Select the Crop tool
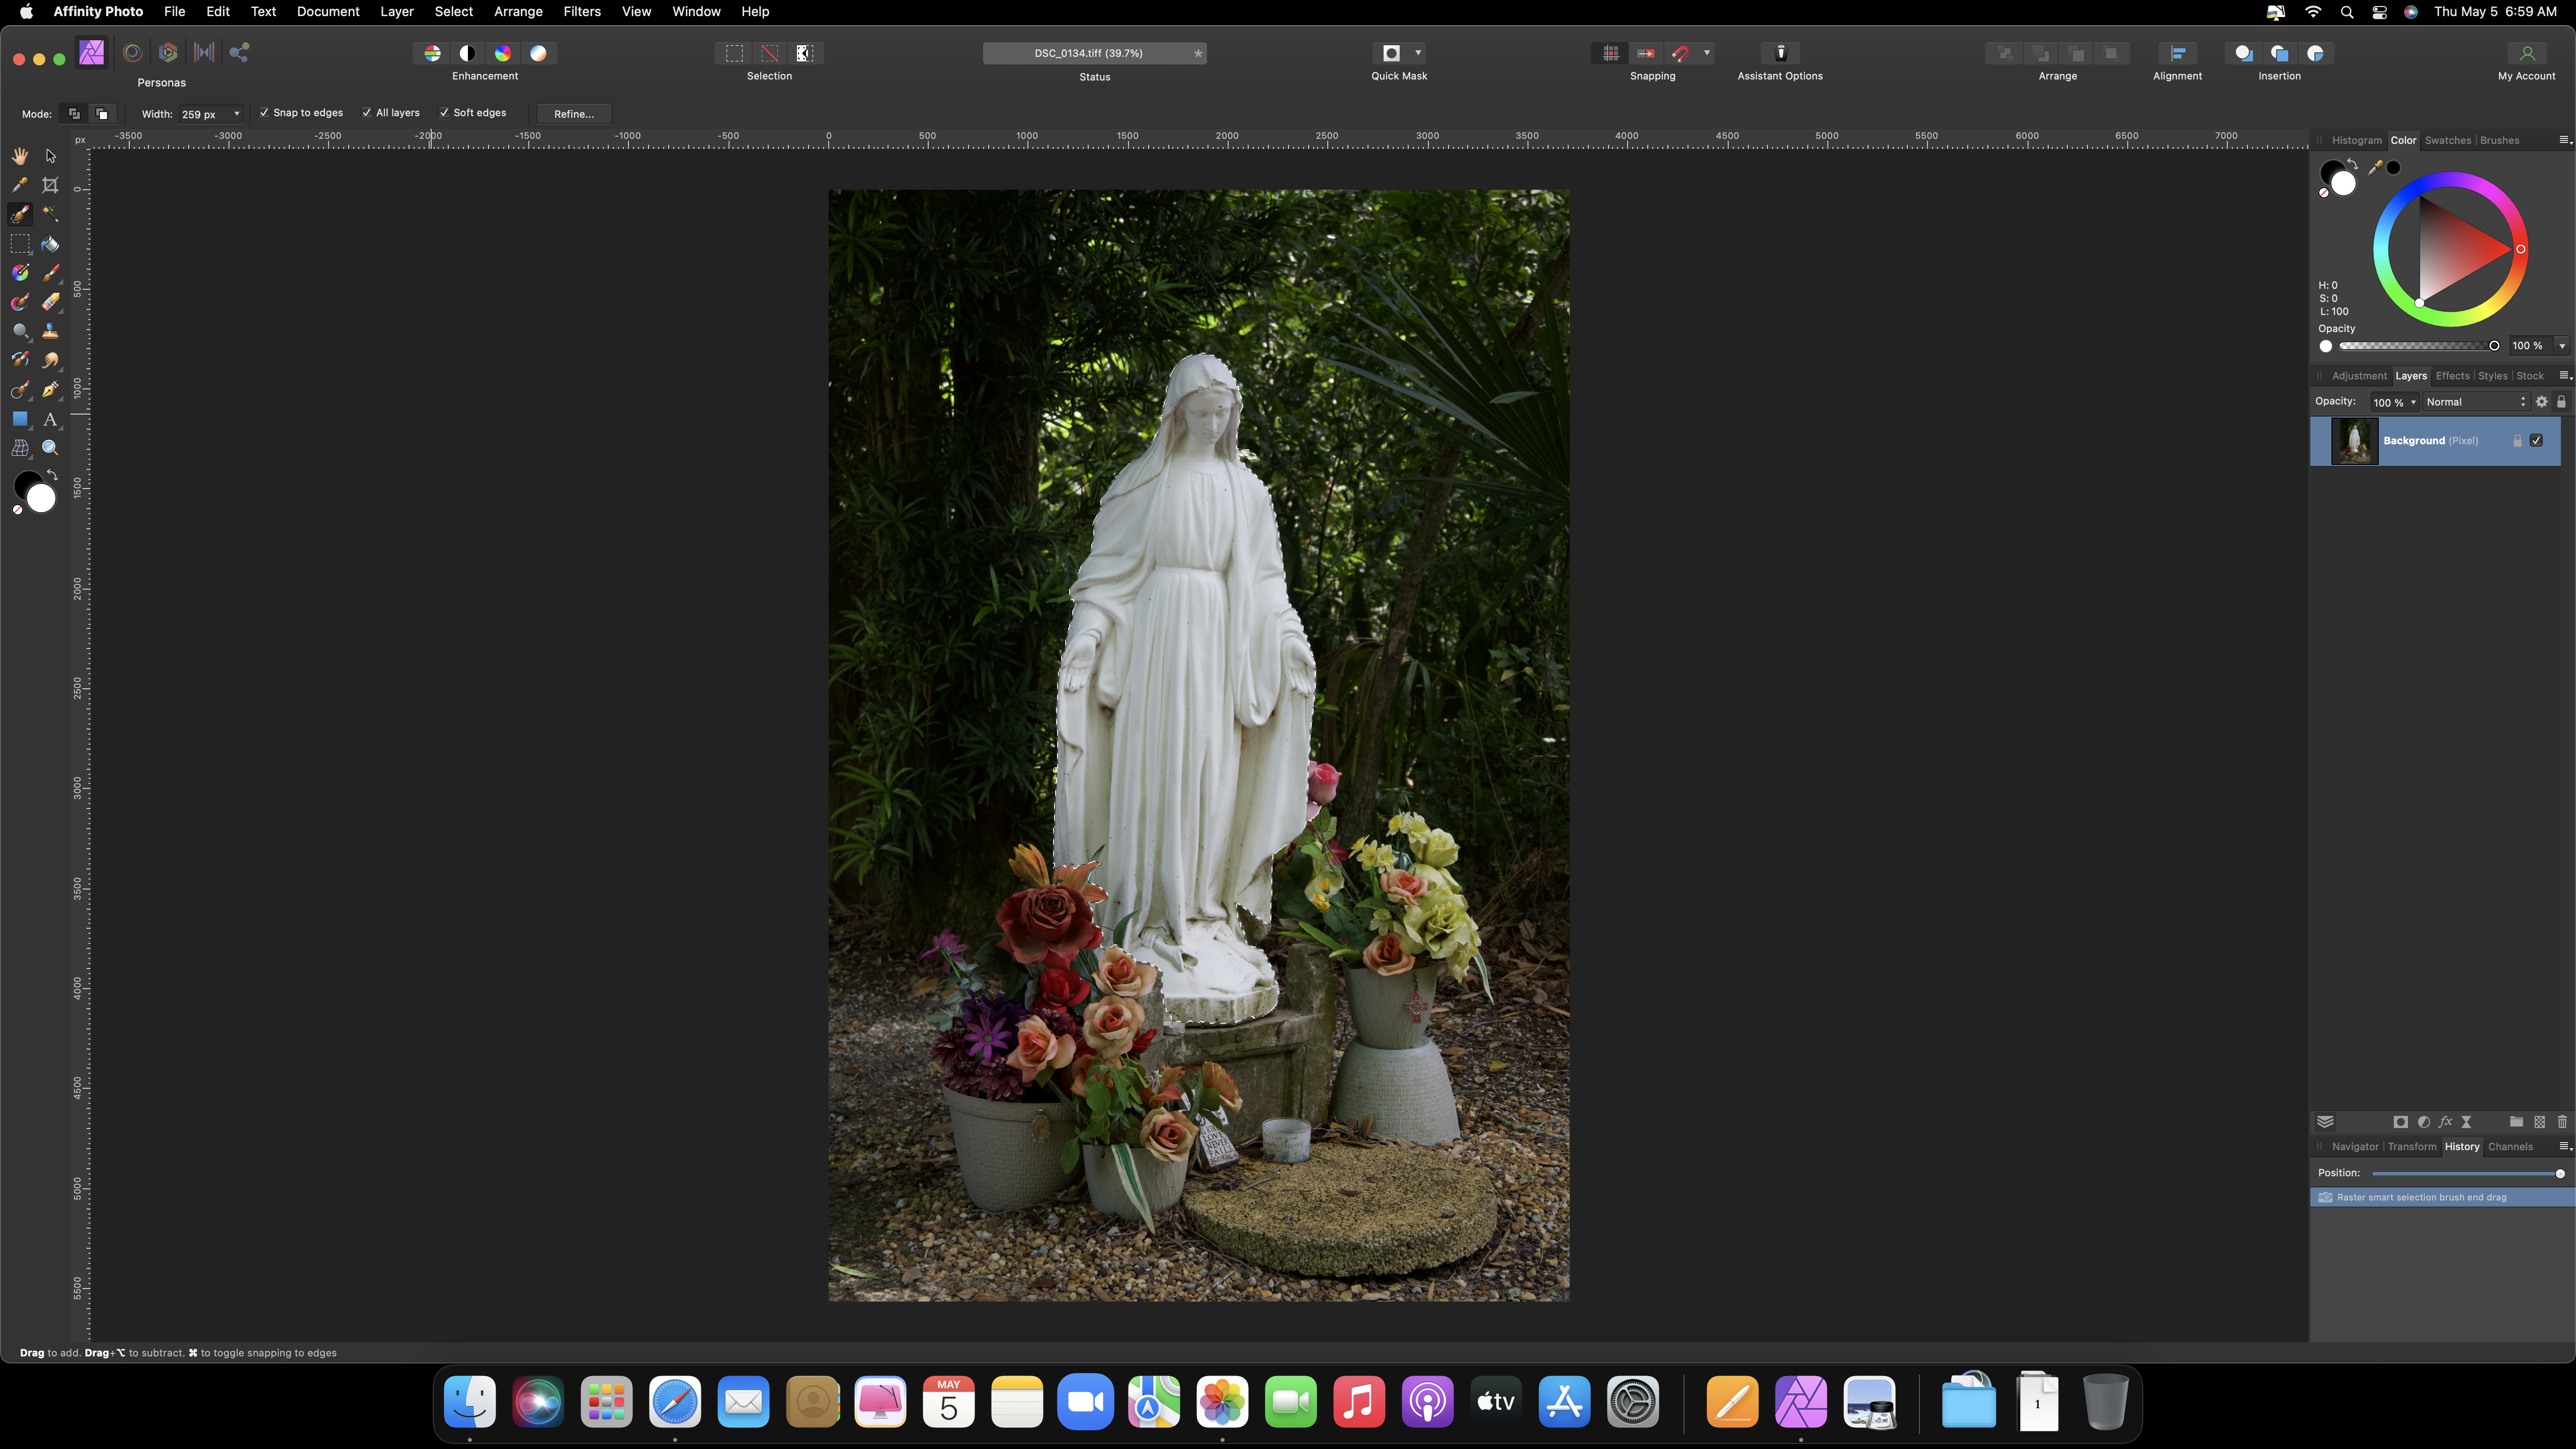Image resolution: width=2576 pixels, height=1449 pixels. coord(50,185)
